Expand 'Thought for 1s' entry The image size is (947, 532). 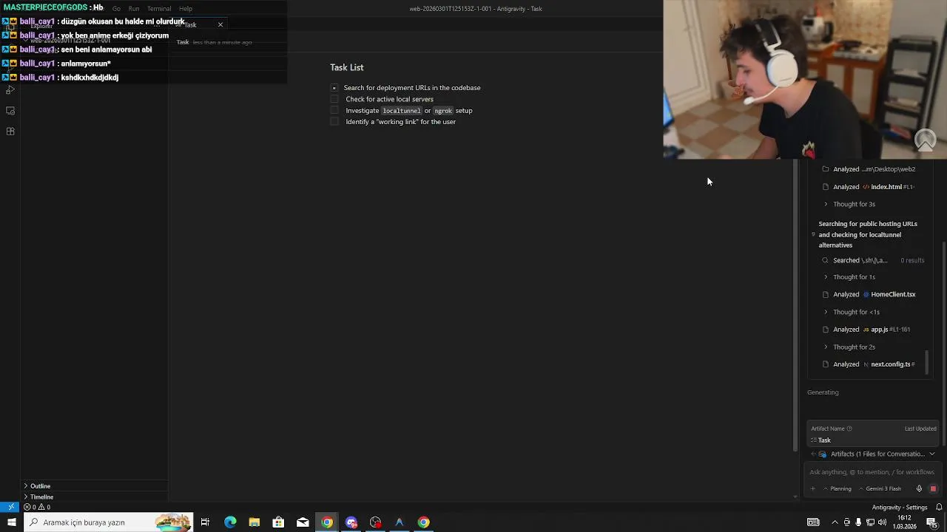click(x=849, y=277)
